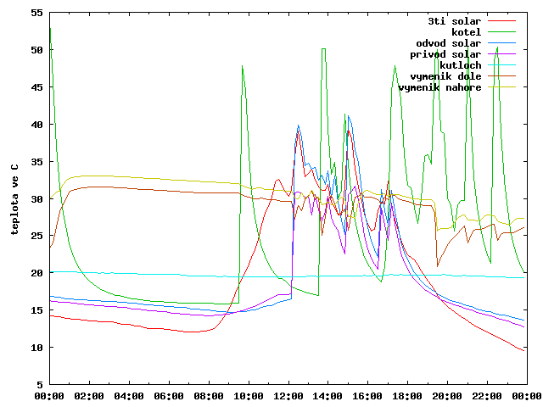Viewport: 543px width, 407px height.
Task: Click the y-axis value 5
Action: coord(40,384)
